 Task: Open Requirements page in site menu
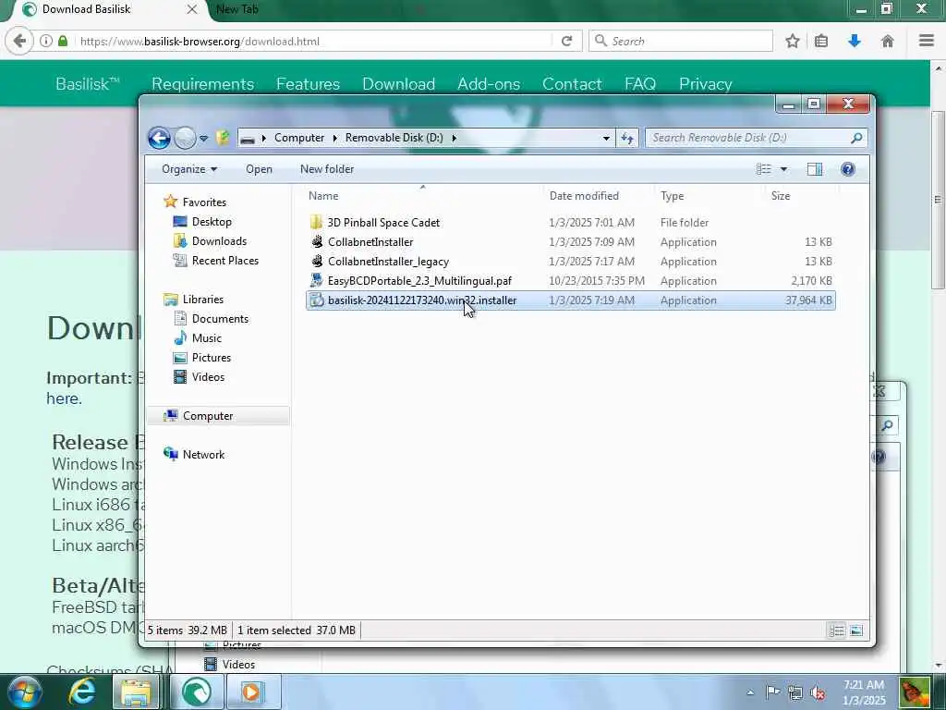(x=202, y=84)
